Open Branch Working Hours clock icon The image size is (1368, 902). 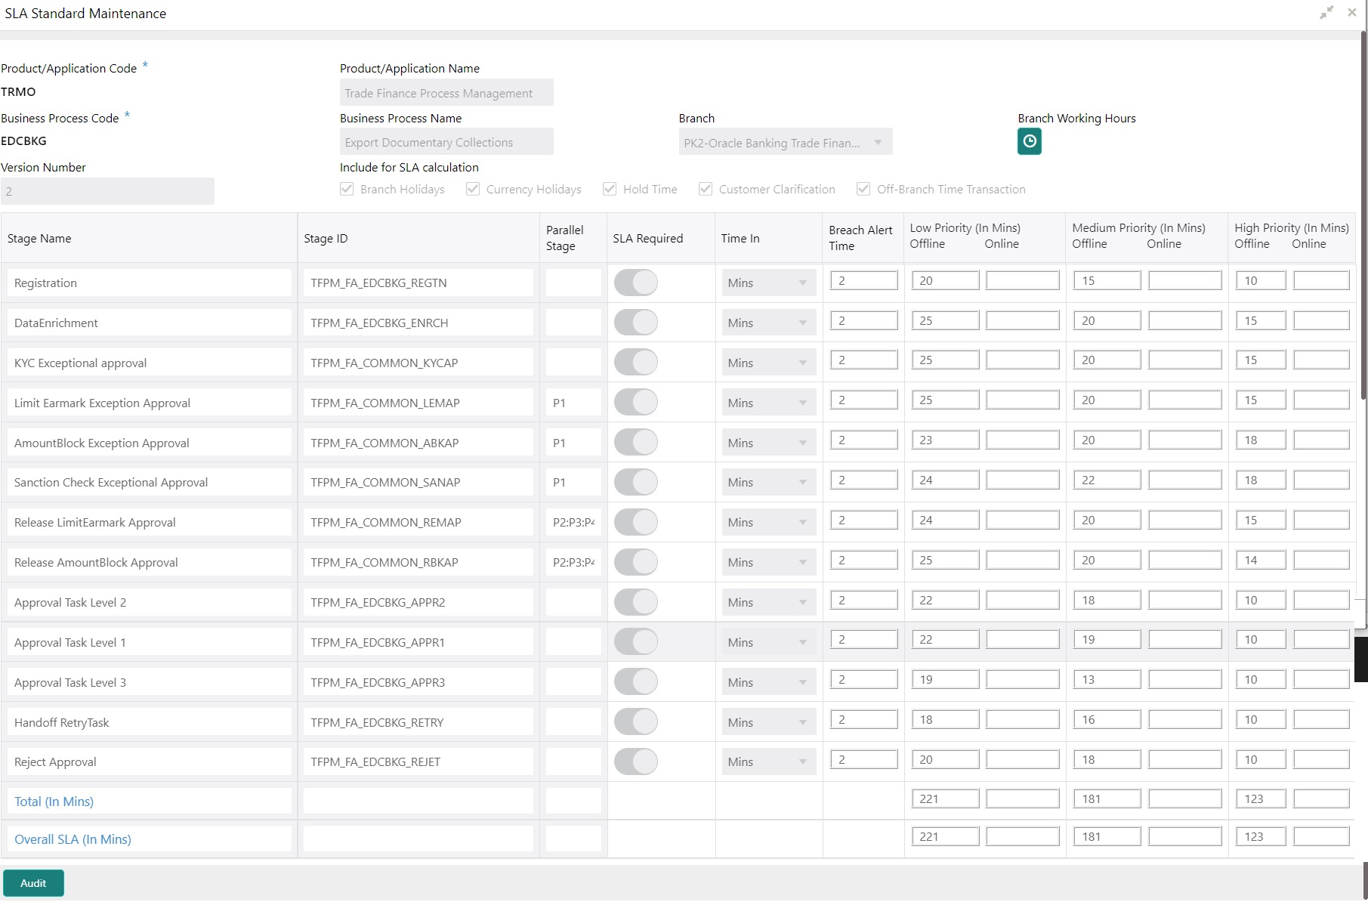pyautogui.click(x=1029, y=141)
